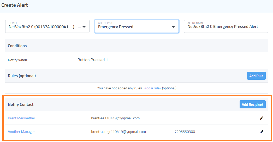Select phone number 7205550300
The height and width of the screenshot is (142, 273).
point(185,132)
